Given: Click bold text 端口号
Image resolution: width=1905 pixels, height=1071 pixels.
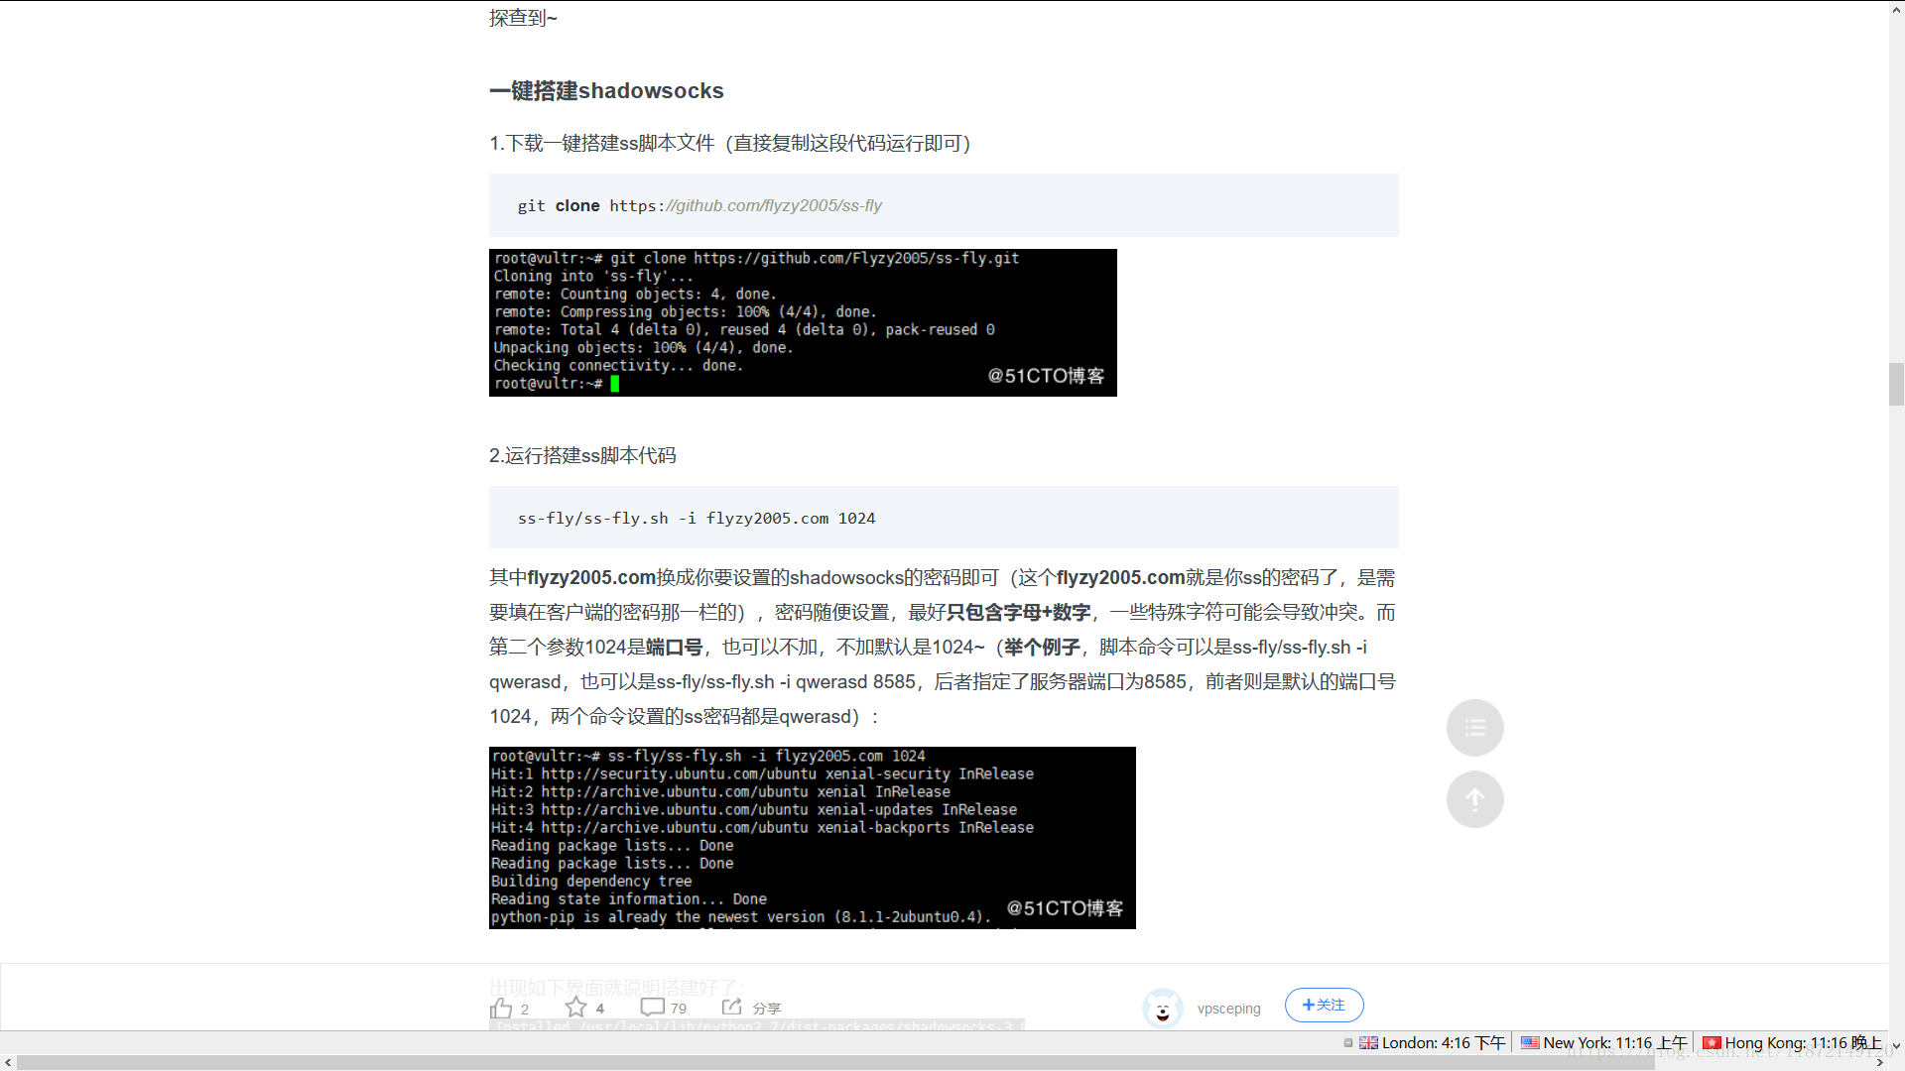Looking at the screenshot, I should pyautogui.click(x=674, y=648).
